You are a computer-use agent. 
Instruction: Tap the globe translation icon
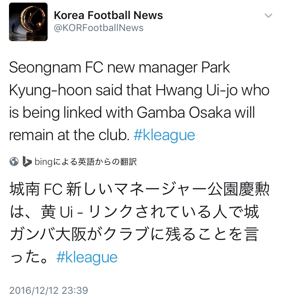[14, 161]
